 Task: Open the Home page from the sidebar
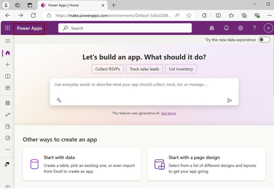7,53
